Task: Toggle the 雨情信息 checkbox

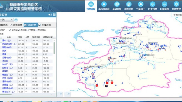Action: tap(11, 25)
